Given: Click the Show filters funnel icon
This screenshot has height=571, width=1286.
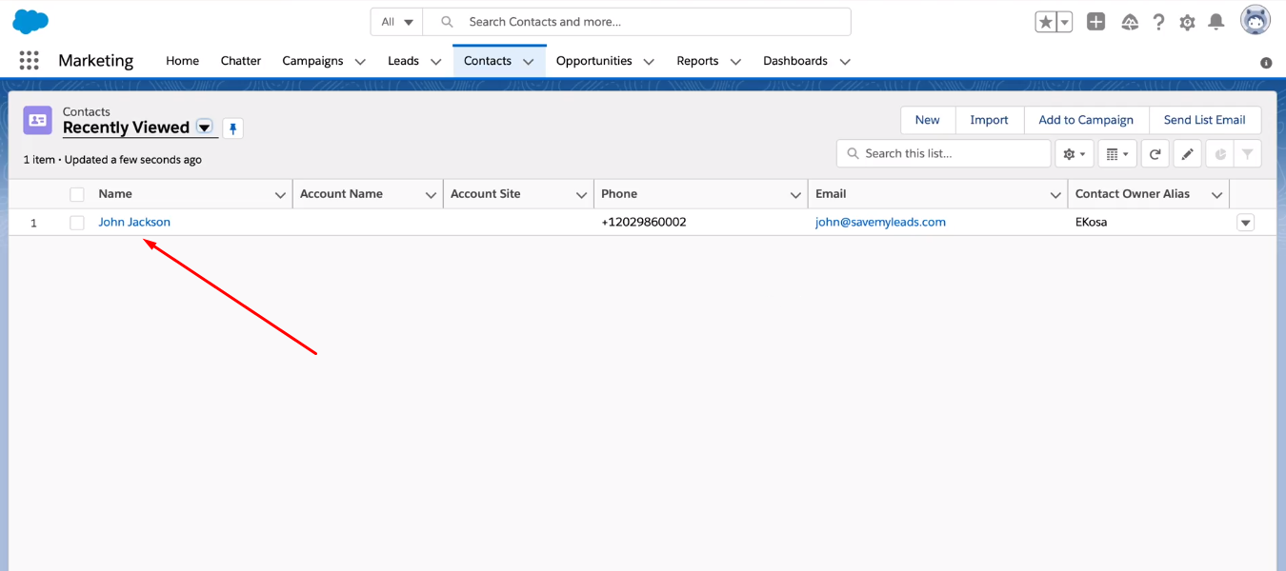Looking at the screenshot, I should tap(1248, 154).
